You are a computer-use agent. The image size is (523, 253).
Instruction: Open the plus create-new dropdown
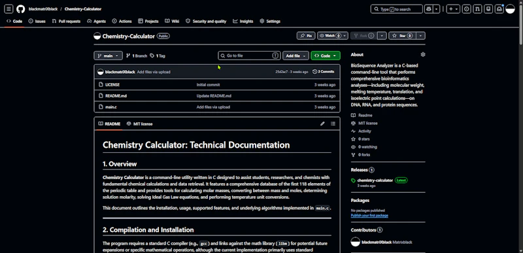pos(453,9)
